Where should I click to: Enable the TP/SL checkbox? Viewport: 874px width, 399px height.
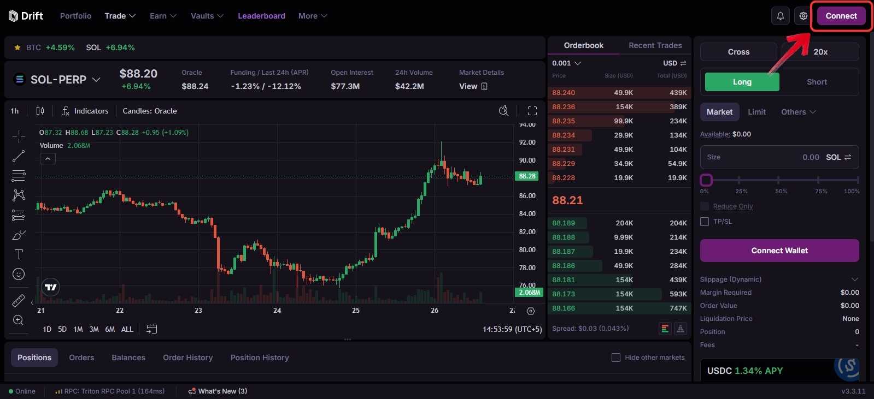click(x=705, y=222)
